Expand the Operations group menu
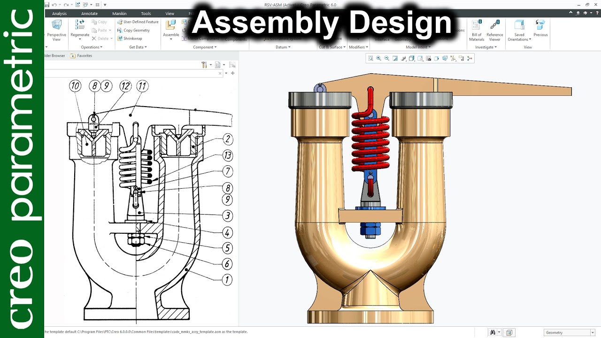 [91, 47]
